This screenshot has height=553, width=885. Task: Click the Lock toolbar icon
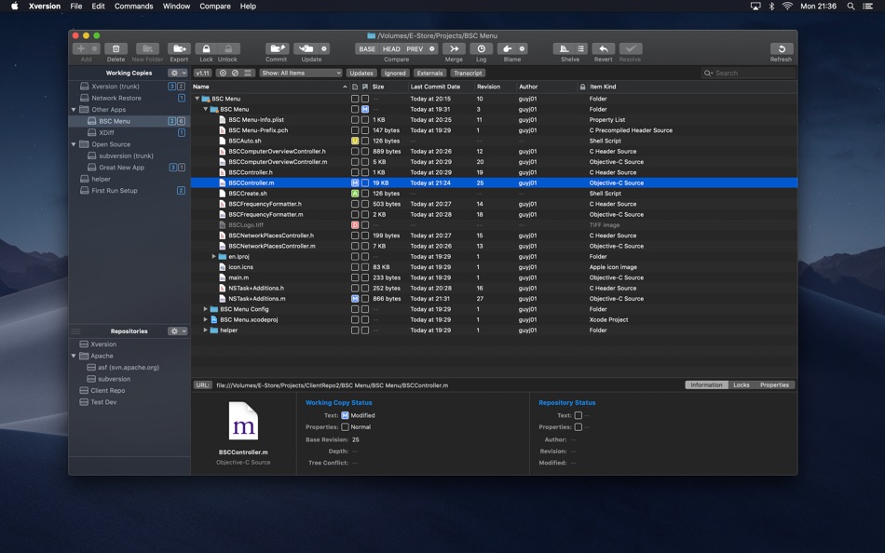pyautogui.click(x=205, y=48)
